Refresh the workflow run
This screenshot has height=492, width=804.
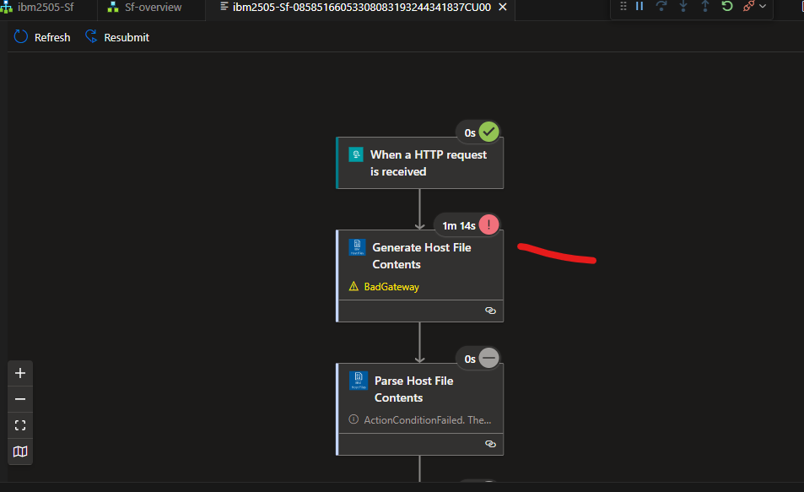[x=40, y=36]
